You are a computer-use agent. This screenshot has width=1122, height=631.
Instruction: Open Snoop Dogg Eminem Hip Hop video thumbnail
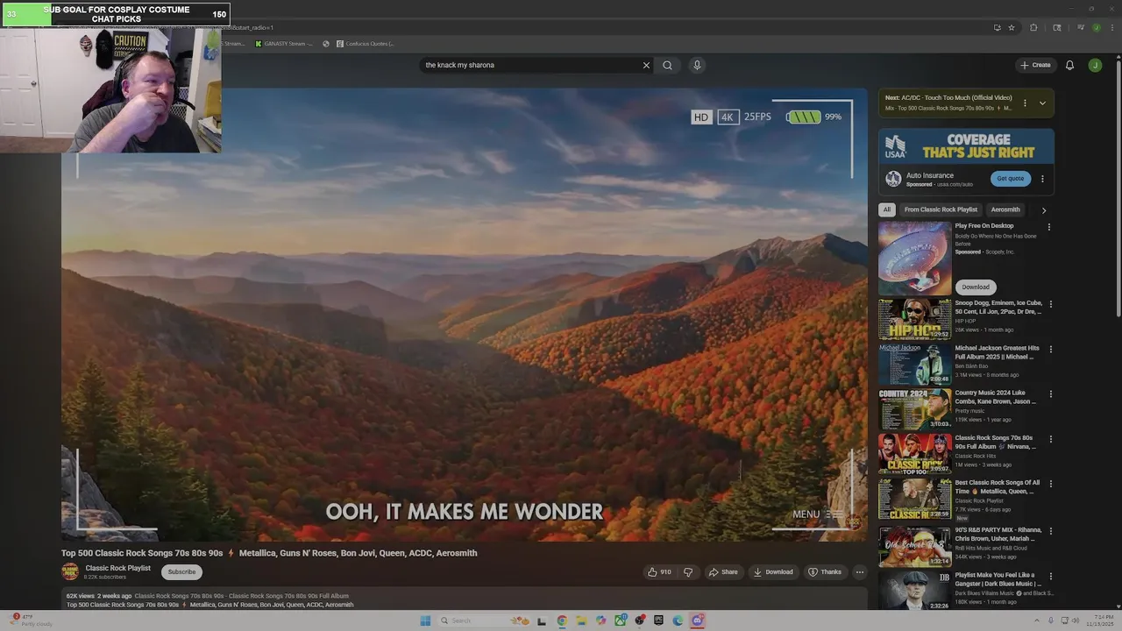[915, 319]
